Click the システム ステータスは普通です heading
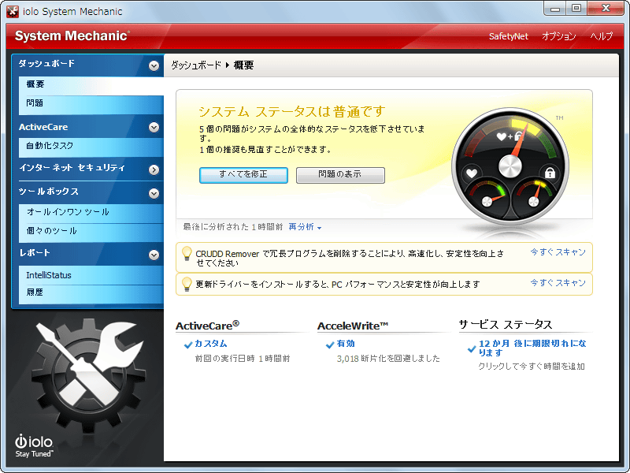The height and width of the screenshot is (473, 630). point(292,112)
